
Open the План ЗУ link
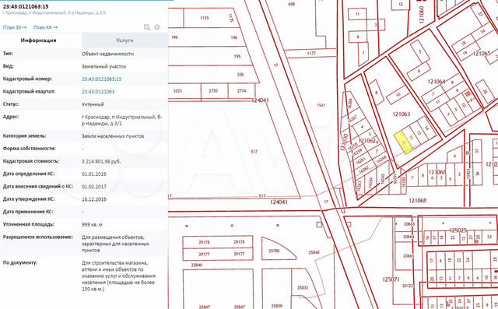tap(15, 27)
